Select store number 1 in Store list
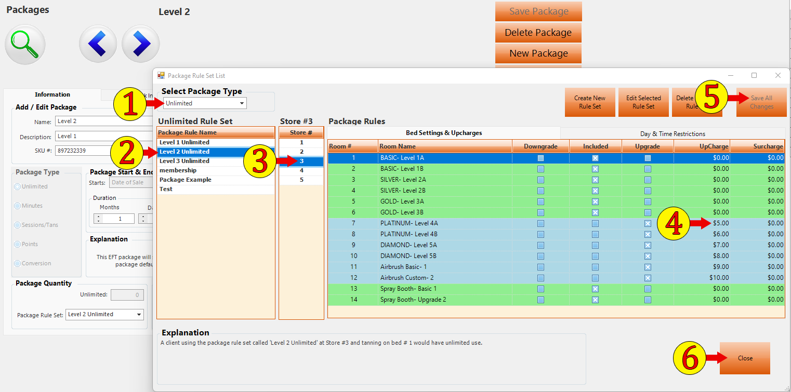791x392 pixels. click(301, 142)
